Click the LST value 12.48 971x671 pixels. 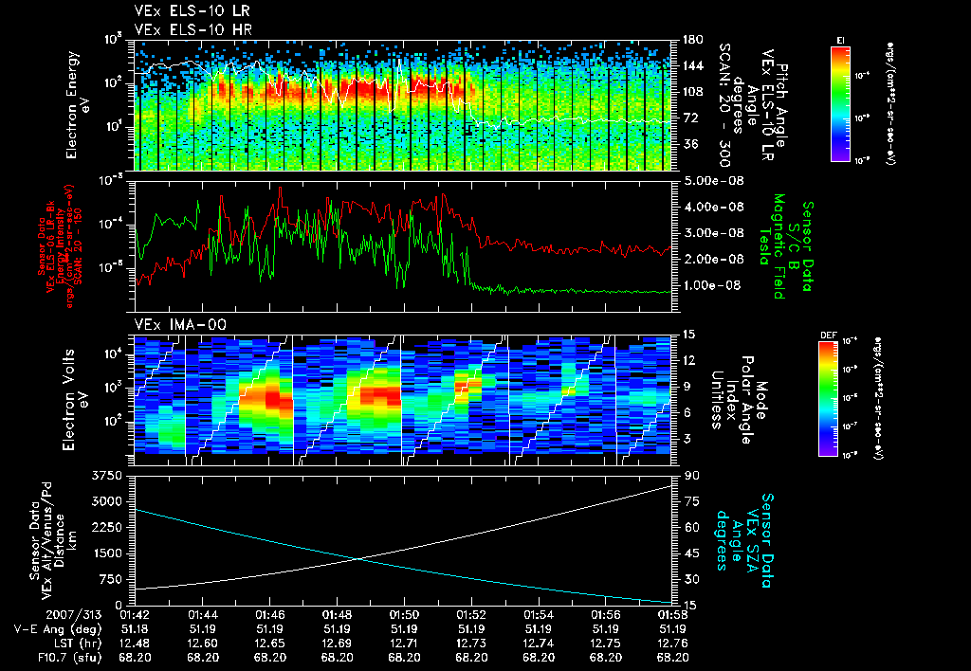(135, 644)
